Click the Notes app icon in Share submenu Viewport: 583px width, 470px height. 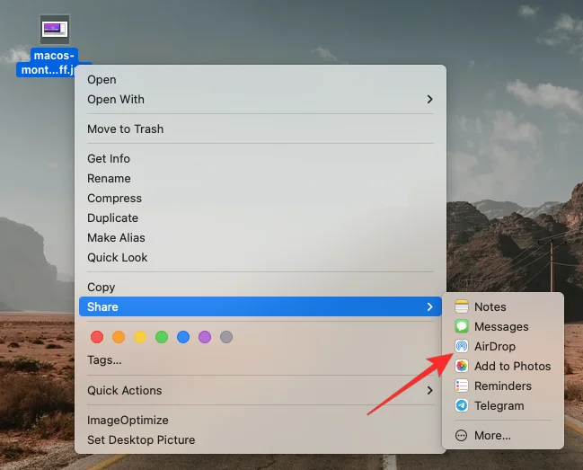click(x=461, y=307)
